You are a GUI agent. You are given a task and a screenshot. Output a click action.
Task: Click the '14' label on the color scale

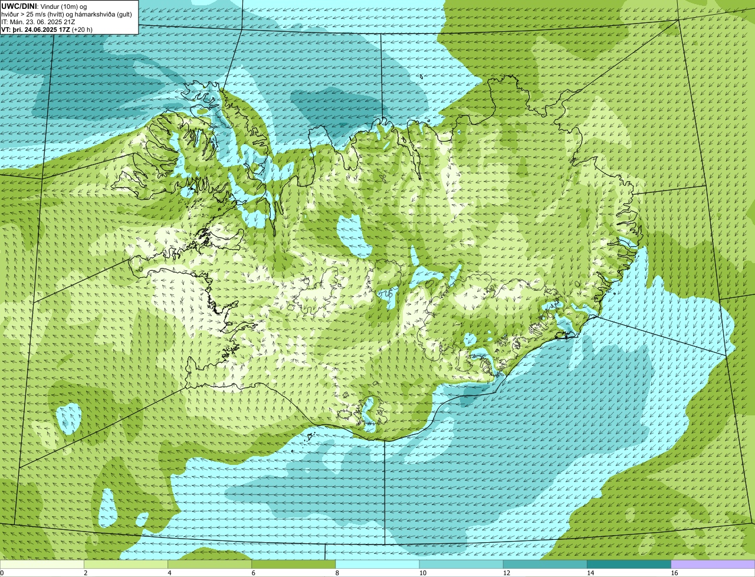(x=591, y=573)
